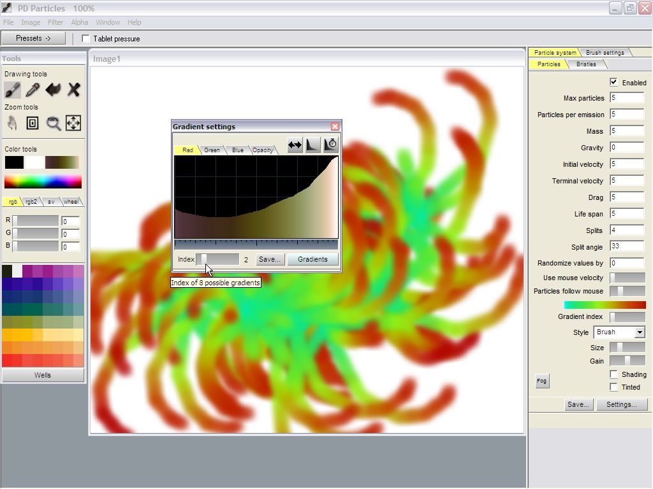Viewport: 653px width, 489px height.
Task: Click the Wells button below the palette
Action: point(43,375)
